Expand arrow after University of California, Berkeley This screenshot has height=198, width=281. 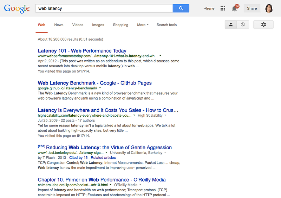pyautogui.click(x=165, y=152)
